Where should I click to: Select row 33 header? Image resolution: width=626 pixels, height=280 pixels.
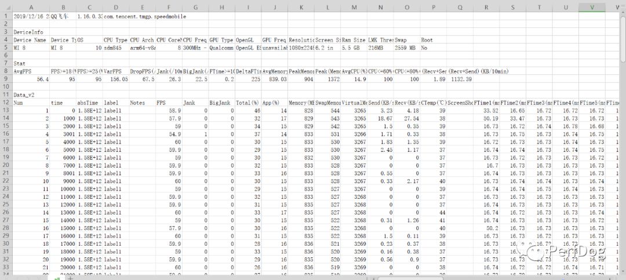(6, 266)
